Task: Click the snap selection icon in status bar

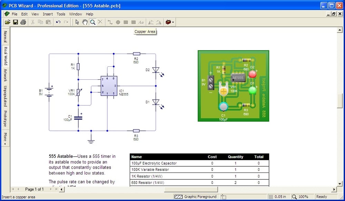Action: (224, 197)
